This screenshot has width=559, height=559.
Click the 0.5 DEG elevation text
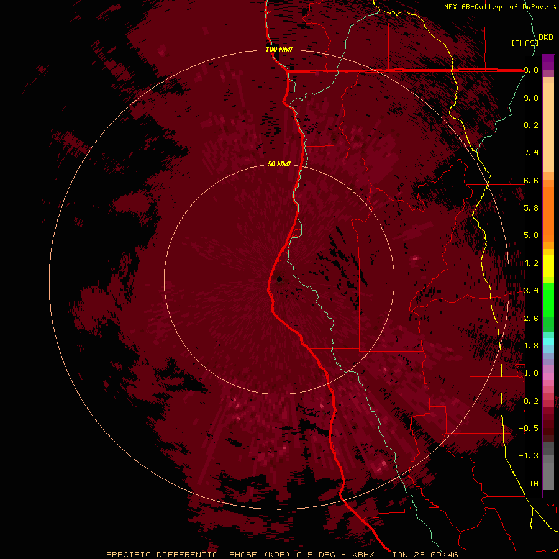pos(316,555)
